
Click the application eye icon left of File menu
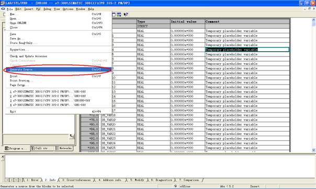[x=3, y=9]
